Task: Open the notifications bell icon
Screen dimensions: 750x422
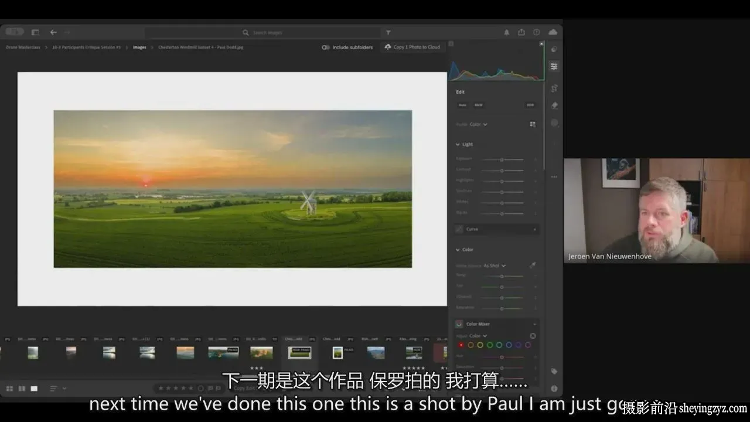Action: [x=506, y=32]
